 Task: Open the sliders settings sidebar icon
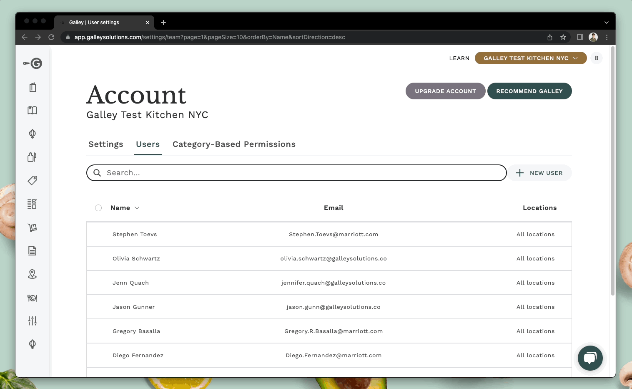[x=33, y=321]
